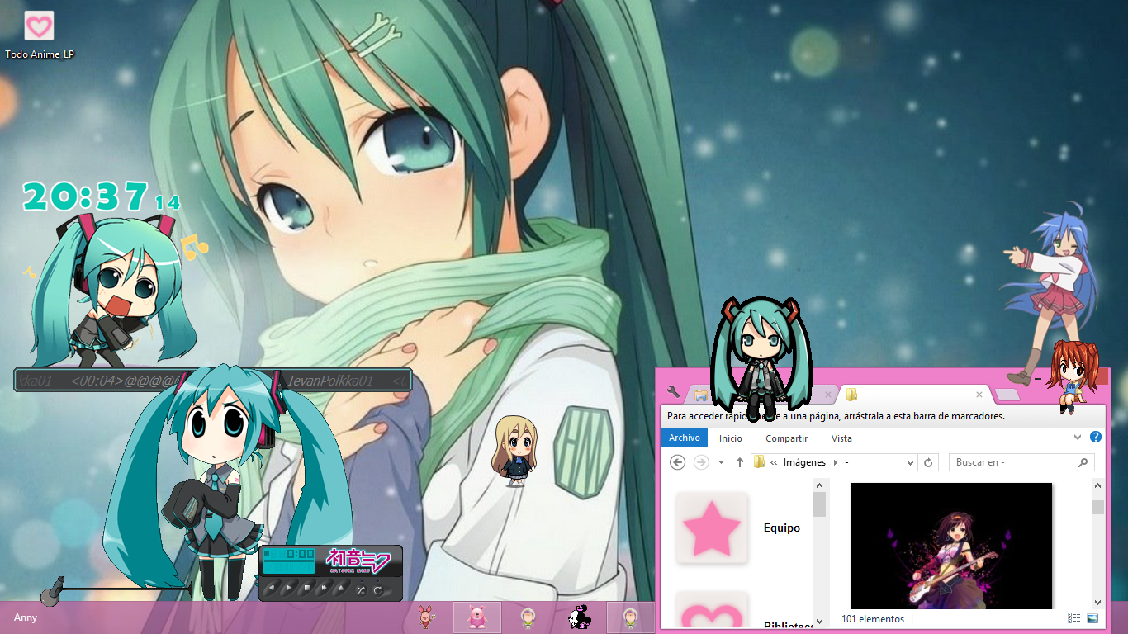Viewport: 1128px width, 634px height.
Task: Open the pink bear taskbar icon
Action: point(476,617)
